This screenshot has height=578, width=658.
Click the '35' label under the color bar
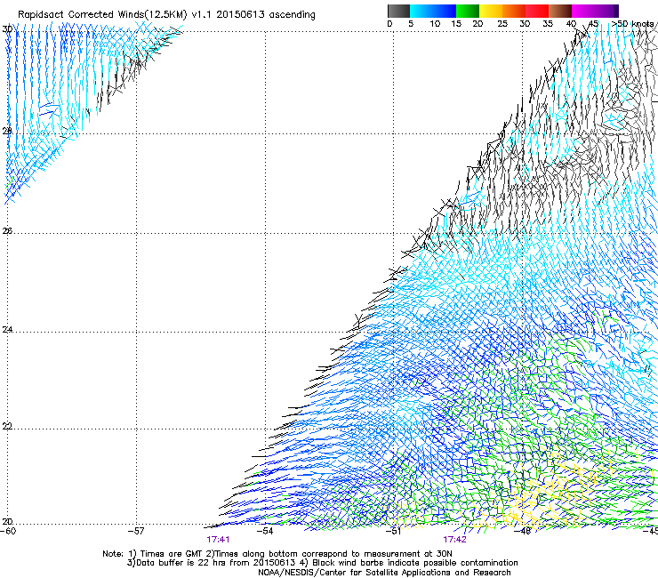(x=548, y=24)
